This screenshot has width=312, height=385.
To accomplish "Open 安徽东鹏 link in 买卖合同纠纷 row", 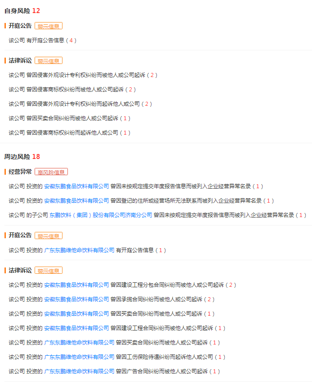I will click(76, 314).
